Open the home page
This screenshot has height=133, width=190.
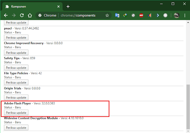click(x=30, y=15)
